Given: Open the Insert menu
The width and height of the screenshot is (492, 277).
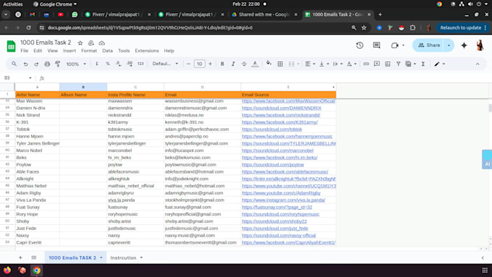Looking at the screenshot, I should (x=69, y=51).
